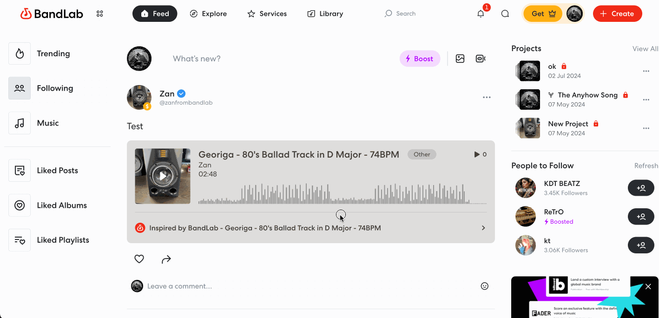This screenshot has height=318, width=659.
Task: Open the emoji picker icon
Action: [x=485, y=286]
